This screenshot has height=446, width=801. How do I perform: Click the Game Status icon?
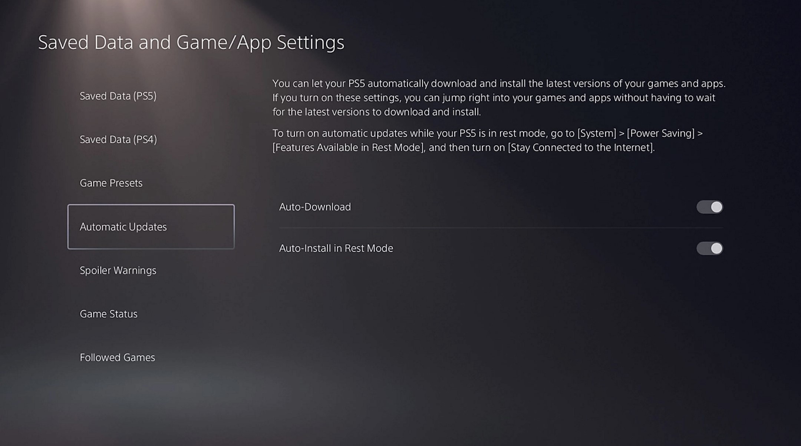[108, 314]
